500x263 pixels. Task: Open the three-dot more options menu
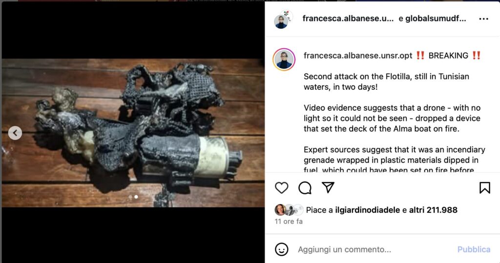tap(483, 19)
